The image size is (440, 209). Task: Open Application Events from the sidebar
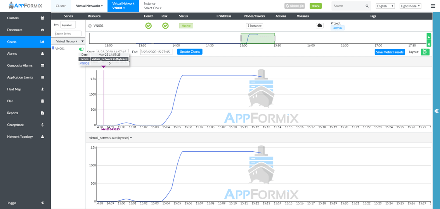(26, 77)
